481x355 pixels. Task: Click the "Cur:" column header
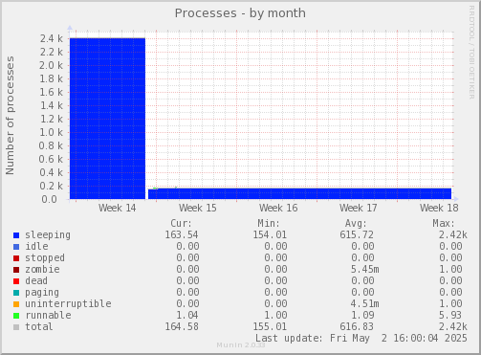click(x=181, y=223)
